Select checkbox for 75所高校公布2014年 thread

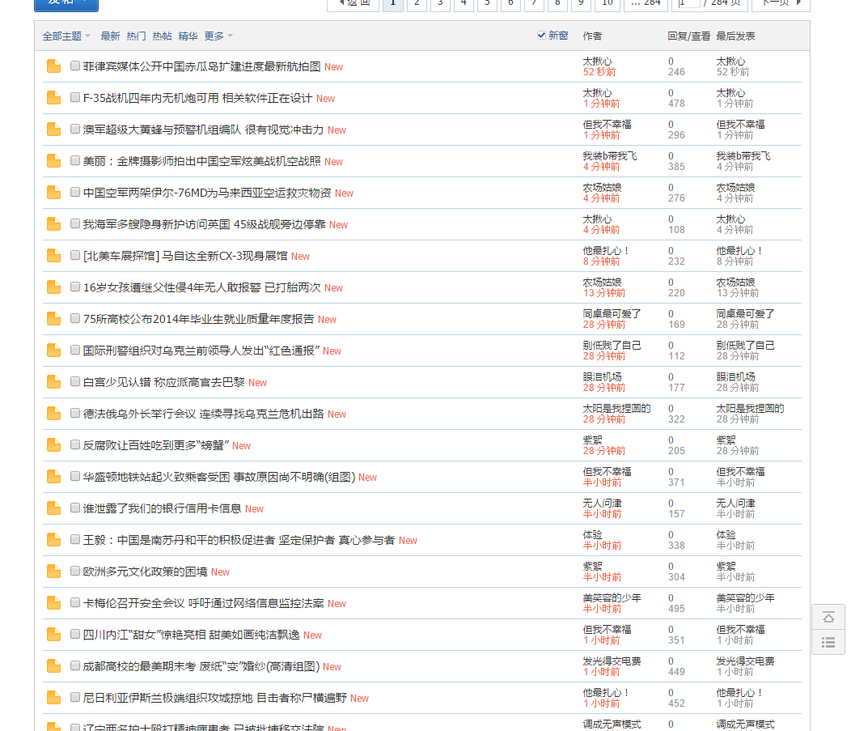(x=75, y=319)
